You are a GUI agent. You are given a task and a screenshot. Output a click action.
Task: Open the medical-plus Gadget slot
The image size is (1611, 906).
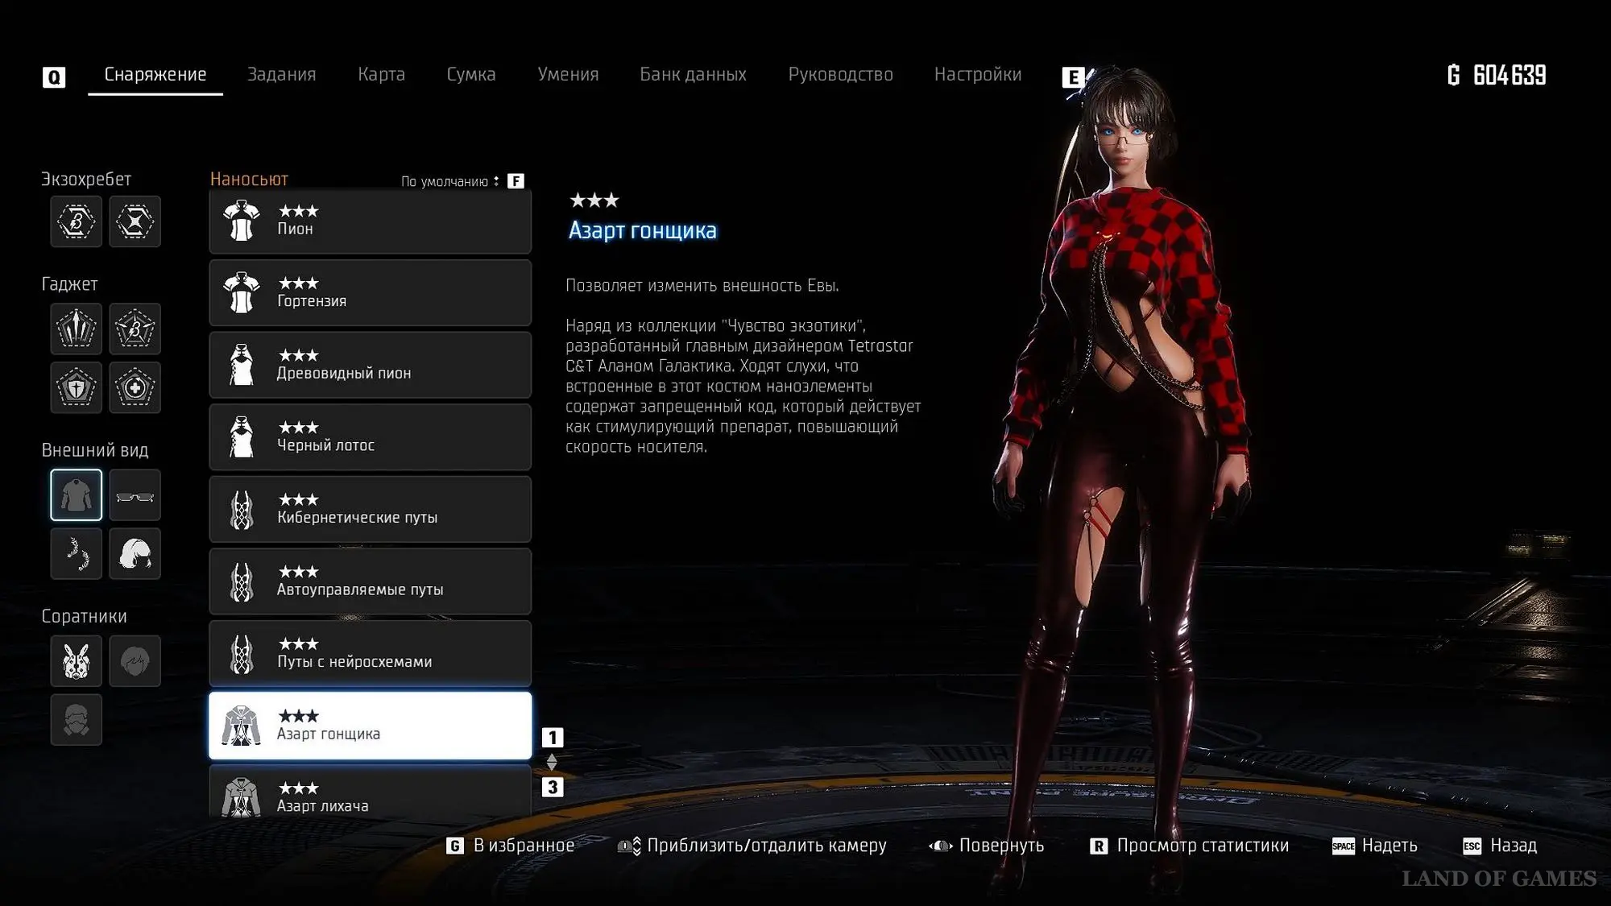pos(135,387)
